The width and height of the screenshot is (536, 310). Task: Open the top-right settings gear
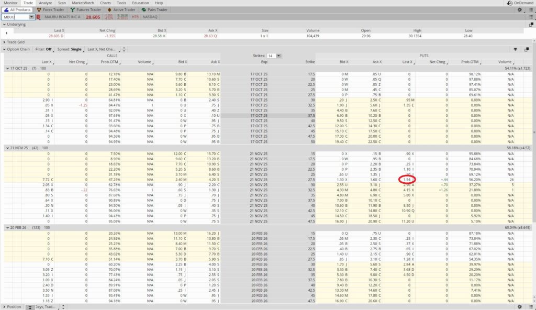(519, 9)
